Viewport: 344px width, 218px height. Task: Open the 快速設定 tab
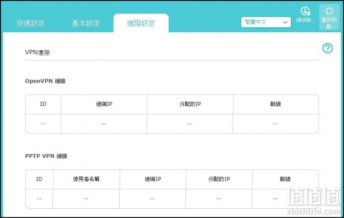point(31,23)
